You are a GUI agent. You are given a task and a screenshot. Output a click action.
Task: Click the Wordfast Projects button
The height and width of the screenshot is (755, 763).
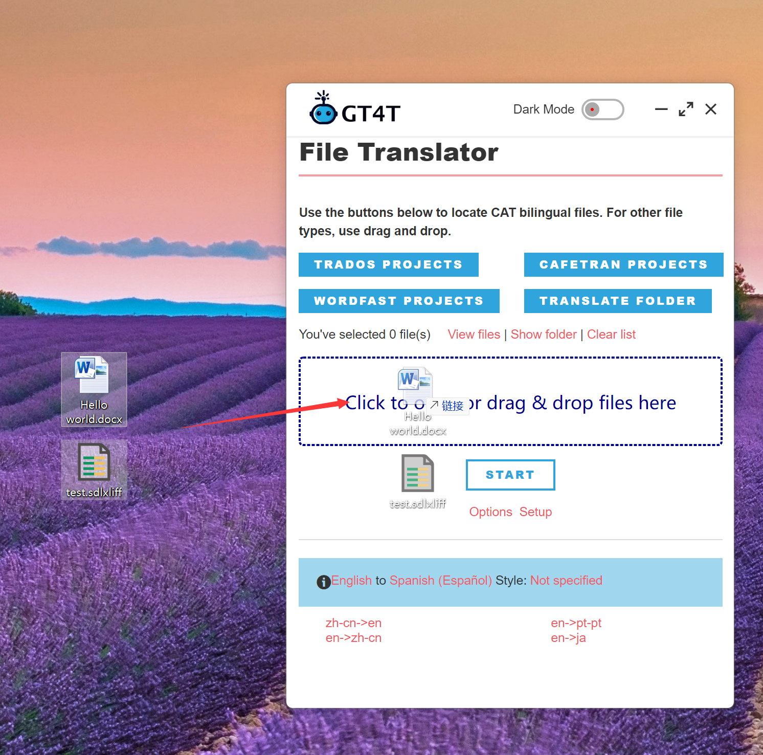click(x=398, y=301)
